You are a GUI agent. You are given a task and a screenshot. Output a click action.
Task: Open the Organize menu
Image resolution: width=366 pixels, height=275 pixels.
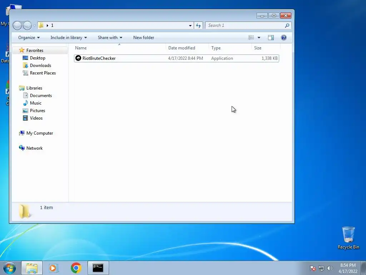coord(29,38)
